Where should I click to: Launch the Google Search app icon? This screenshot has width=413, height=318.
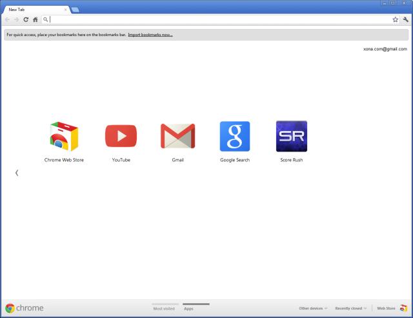click(x=235, y=136)
